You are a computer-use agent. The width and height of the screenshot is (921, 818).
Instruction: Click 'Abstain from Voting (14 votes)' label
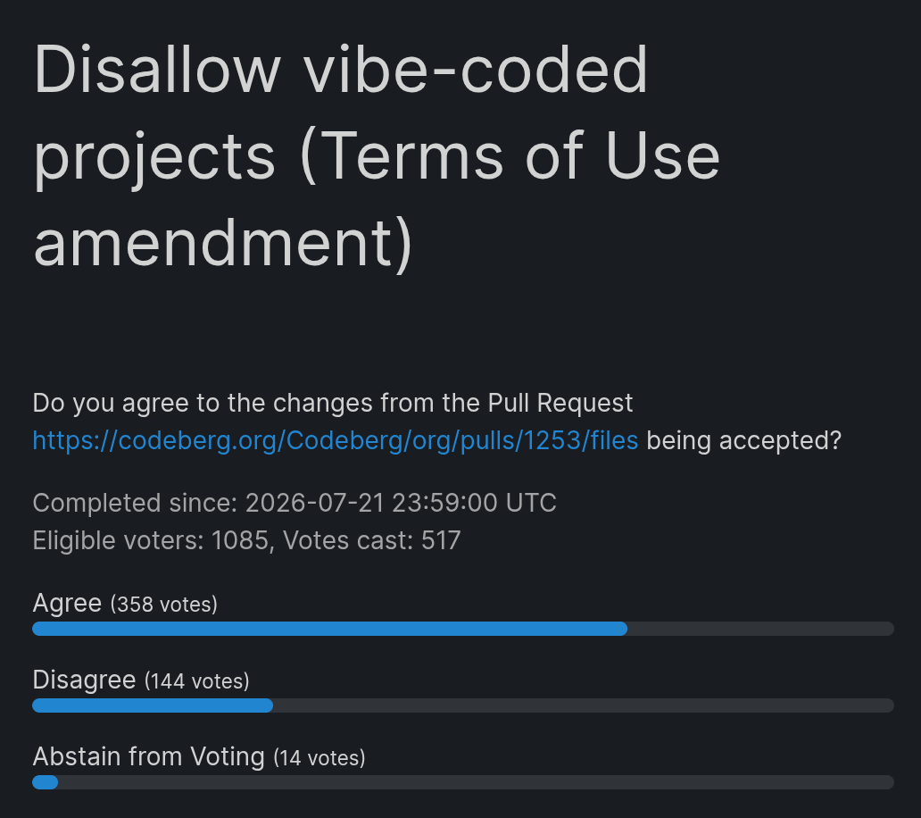pyautogui.click(x=199, y=757)
